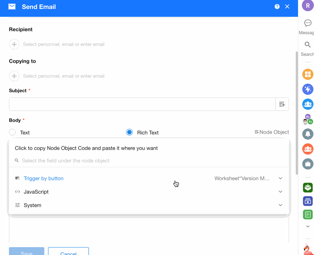Open the green document app icon
Viewport: 314px width, 255px height.
click(308, 214)
